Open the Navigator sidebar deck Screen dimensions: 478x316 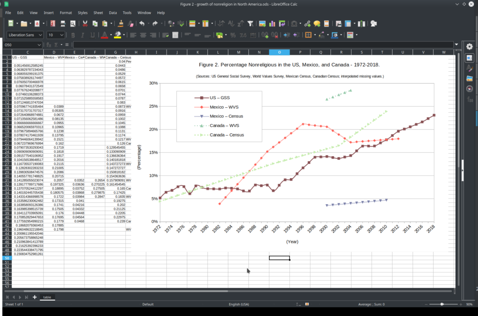[470, 89]
